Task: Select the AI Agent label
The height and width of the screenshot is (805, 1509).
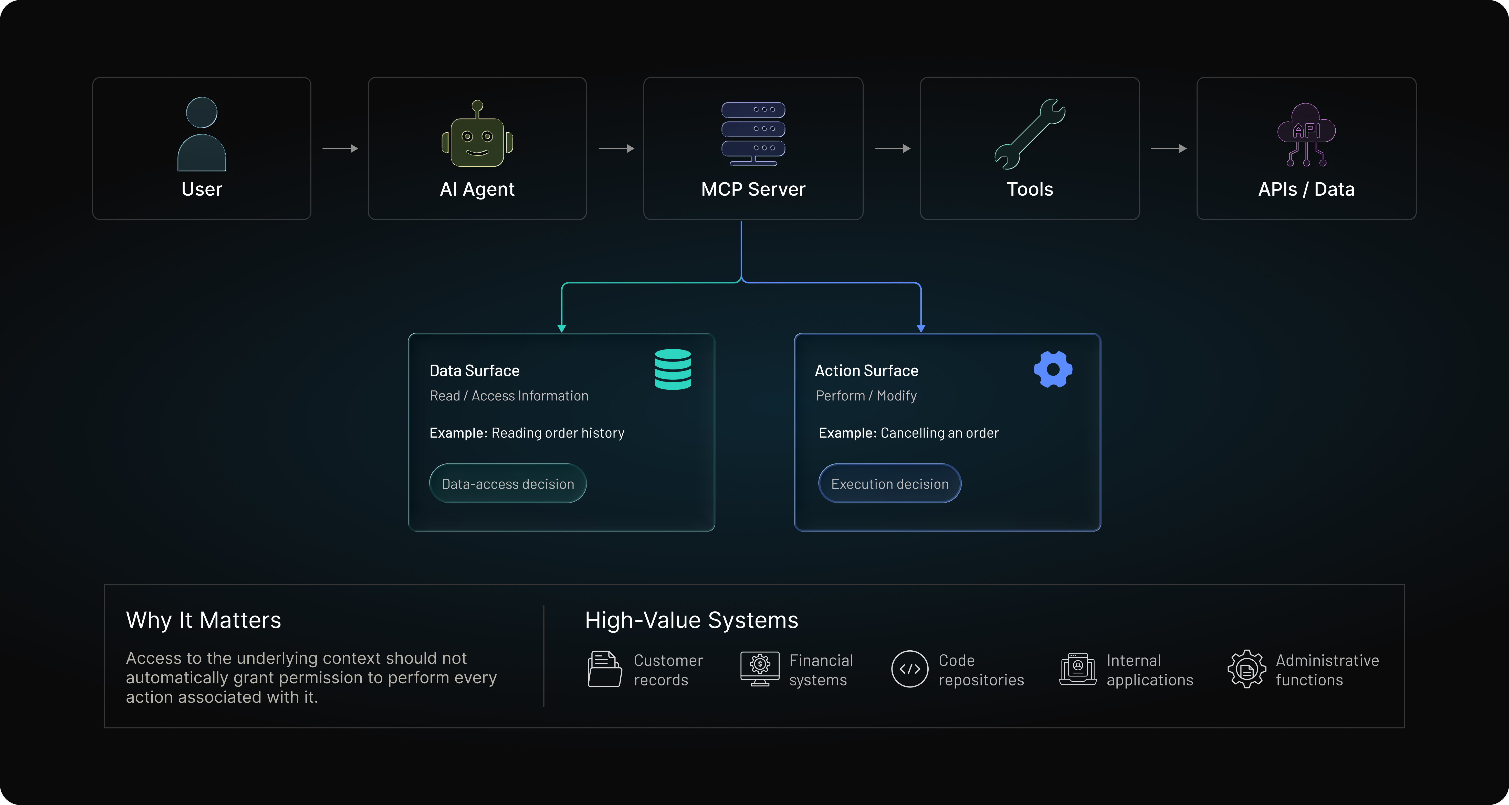Action: 477,189
